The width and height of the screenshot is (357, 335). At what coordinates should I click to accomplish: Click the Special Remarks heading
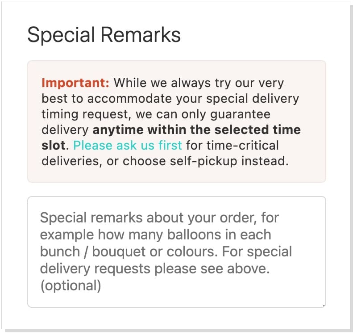(104, 35)
